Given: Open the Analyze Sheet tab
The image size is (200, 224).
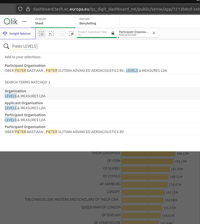Looking at the screenshot, I should click(x=53, y=21).
